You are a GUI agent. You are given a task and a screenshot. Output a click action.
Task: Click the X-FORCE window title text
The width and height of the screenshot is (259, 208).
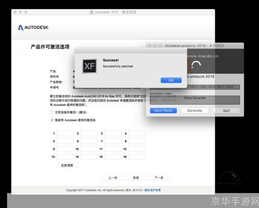click(195, 46)
